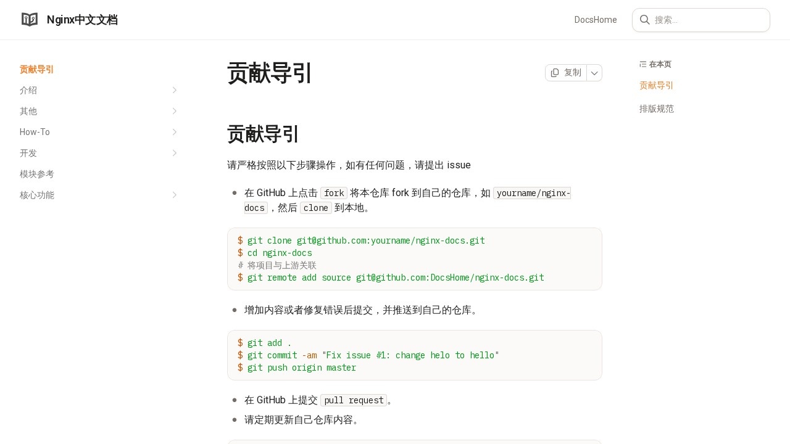Expand the 介绍 sidebar section chevron
Viewport: 790px width, 444px height.
point(175,90)
